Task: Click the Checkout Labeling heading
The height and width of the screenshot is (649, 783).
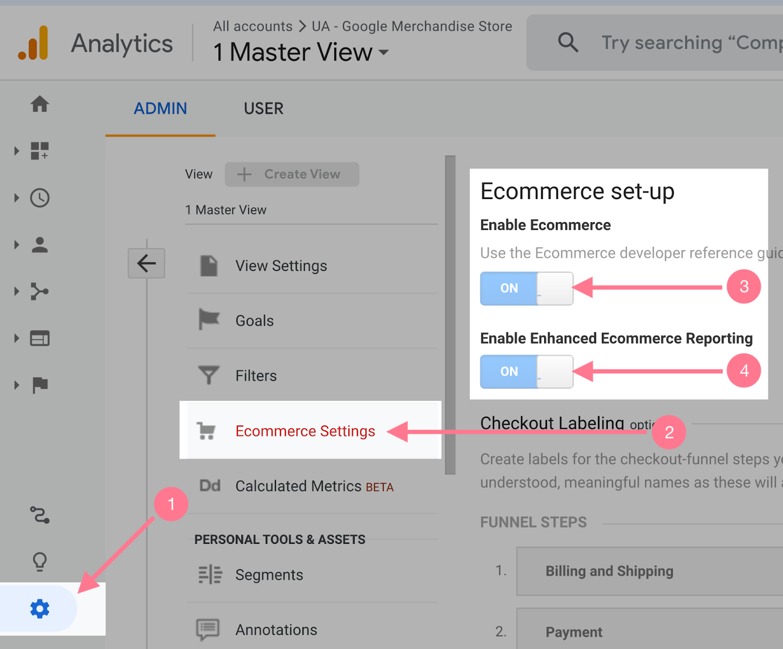Action: pos(552,423)
